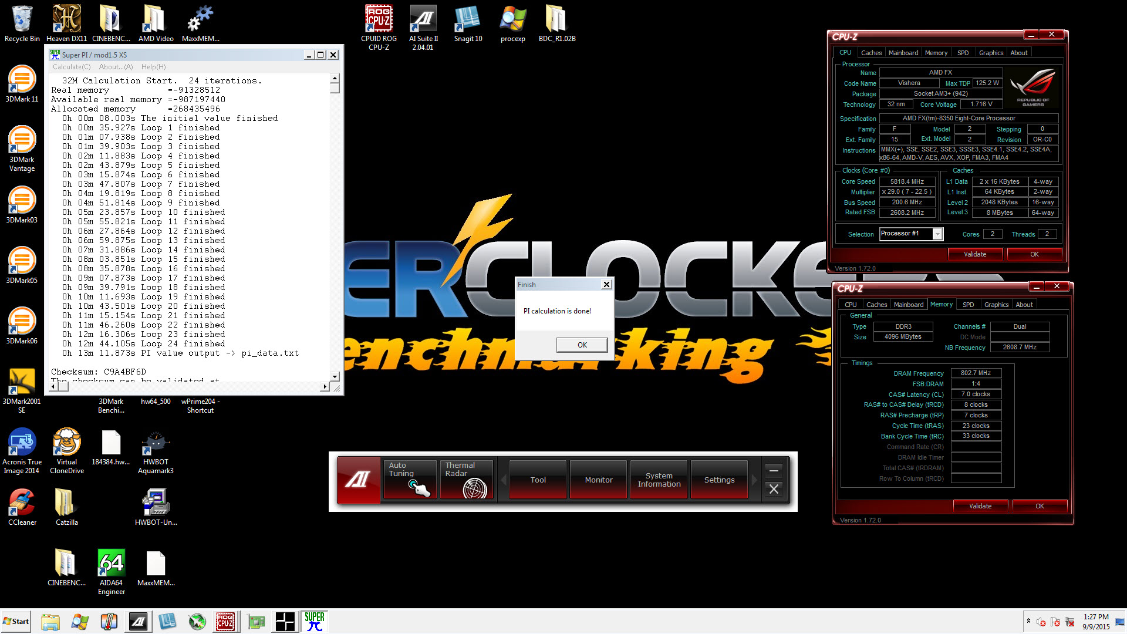Switch to Caches tab in top CPU-Z
The height and width of the screenshot is (634, 1127).
871,53
